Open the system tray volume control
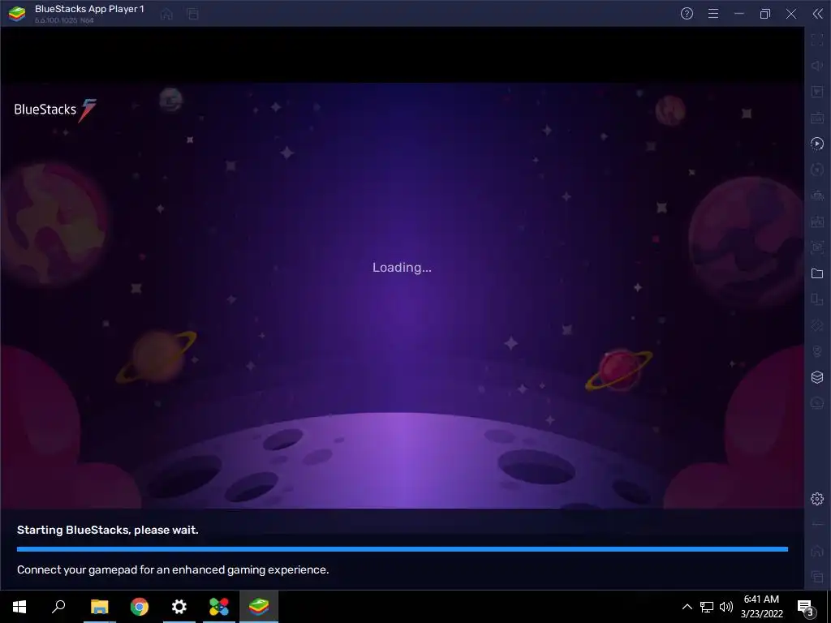Viewport: 831px width, 623px height. click(726, 607)
